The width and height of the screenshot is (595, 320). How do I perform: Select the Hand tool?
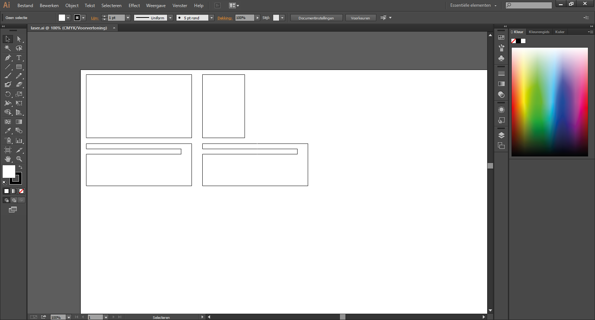click(8, 159)
